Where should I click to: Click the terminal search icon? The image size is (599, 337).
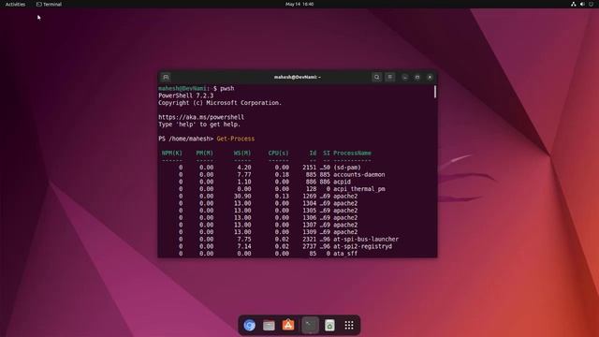(x=376, y=77)
